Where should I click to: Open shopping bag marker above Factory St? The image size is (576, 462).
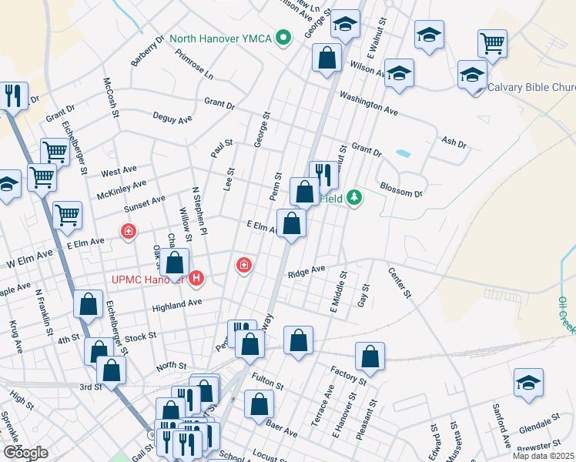tap(370, 358)
